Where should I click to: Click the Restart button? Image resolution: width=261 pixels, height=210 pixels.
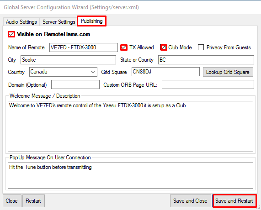pyautogui.click(x=33, y=201)
